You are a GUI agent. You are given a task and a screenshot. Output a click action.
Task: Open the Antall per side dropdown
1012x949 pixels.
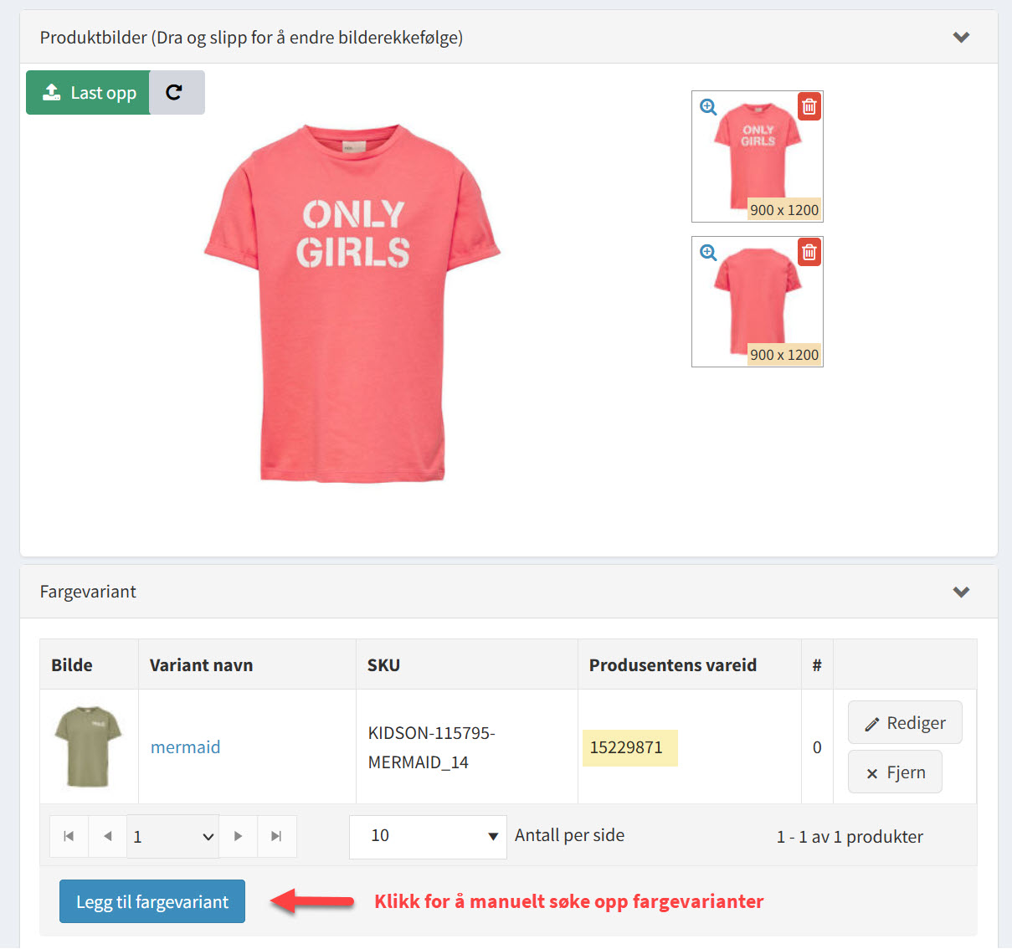click(428, 837)
